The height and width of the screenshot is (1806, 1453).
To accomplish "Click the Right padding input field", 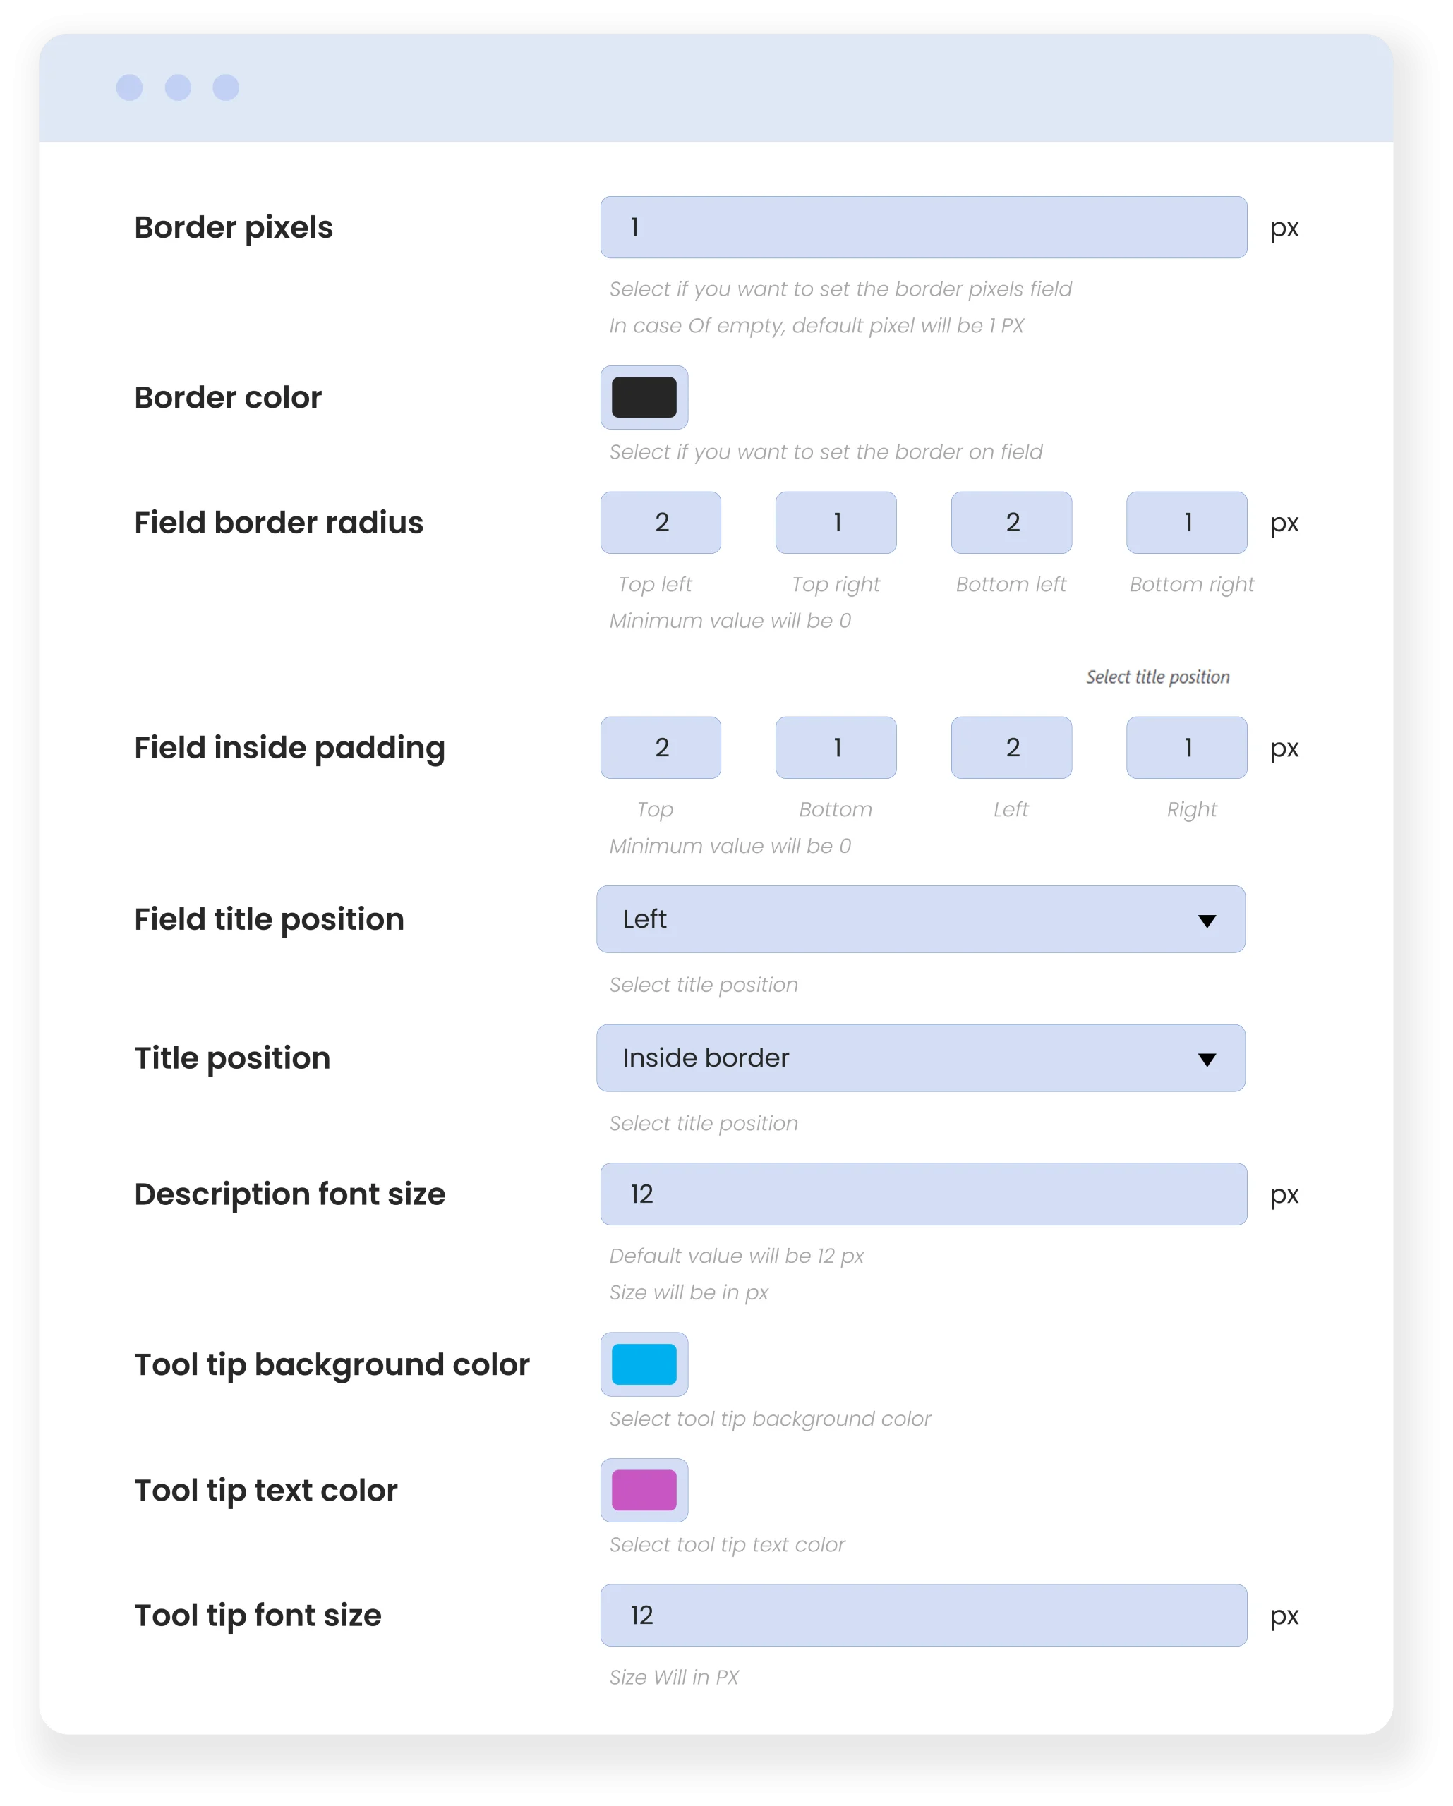I will 1186,747.
